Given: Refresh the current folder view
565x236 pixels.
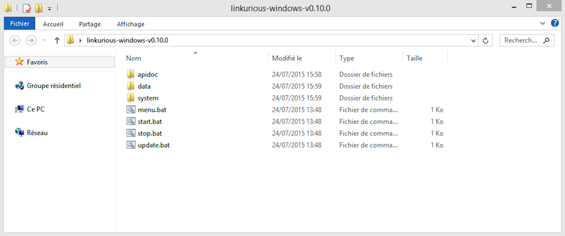Looking at the screenshot, I should 485,41.
